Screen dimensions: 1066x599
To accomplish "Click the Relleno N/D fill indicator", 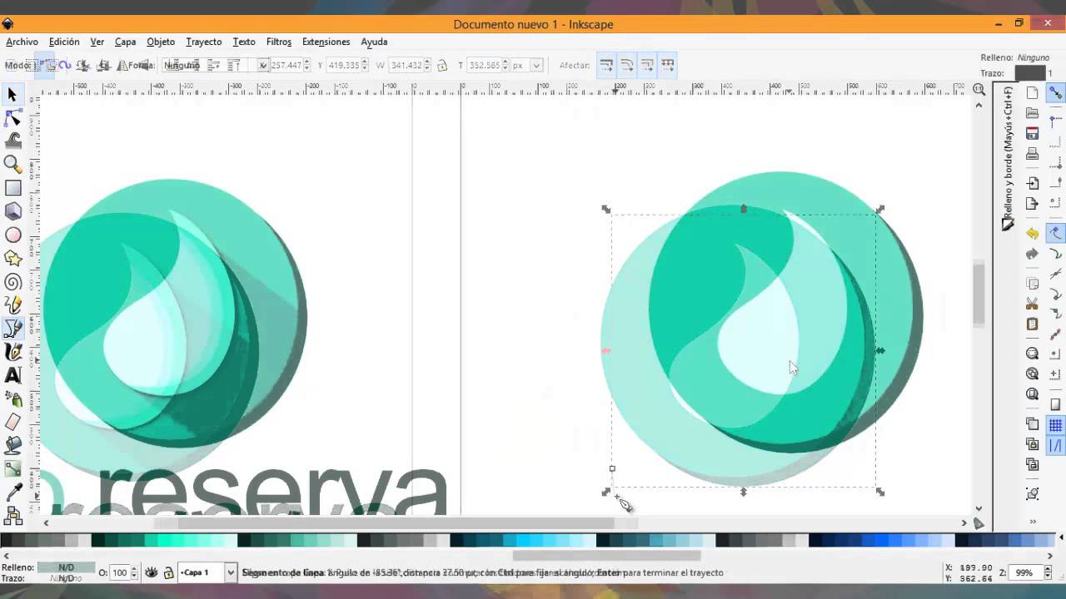I will coord(66,567).
